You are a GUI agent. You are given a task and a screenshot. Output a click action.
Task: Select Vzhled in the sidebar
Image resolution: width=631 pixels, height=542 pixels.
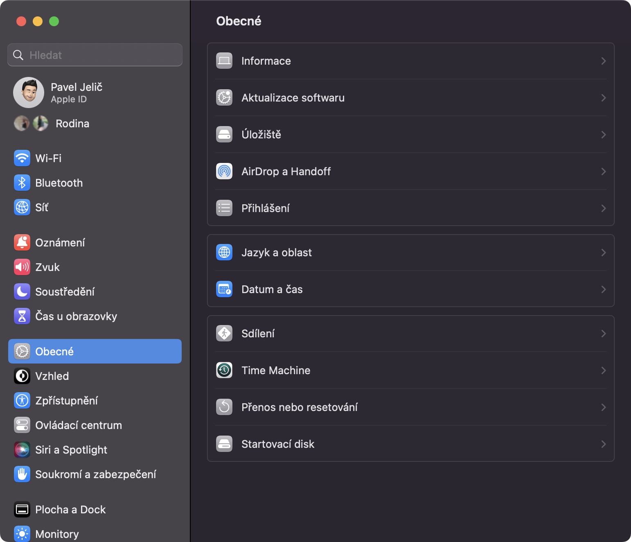[x=52, y=376]
